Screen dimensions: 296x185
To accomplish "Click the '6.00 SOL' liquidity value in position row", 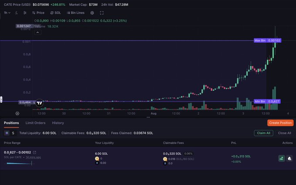I will tap(102, 154).
